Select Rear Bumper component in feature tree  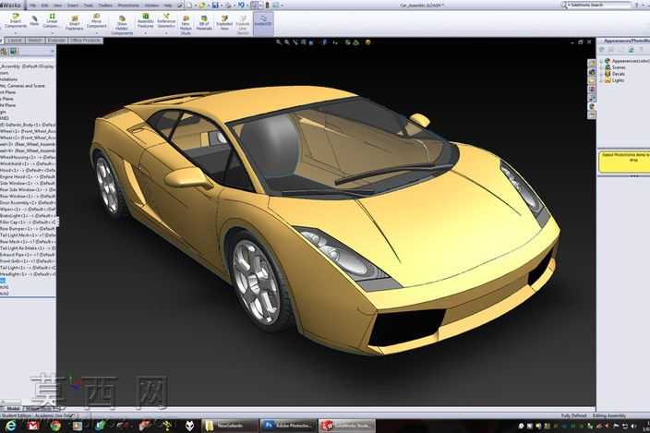click(x=28, y=228)
